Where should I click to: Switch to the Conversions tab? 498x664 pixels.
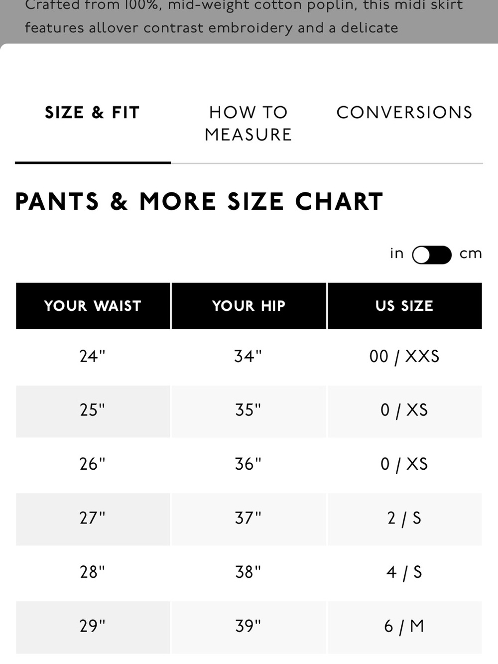404,112
